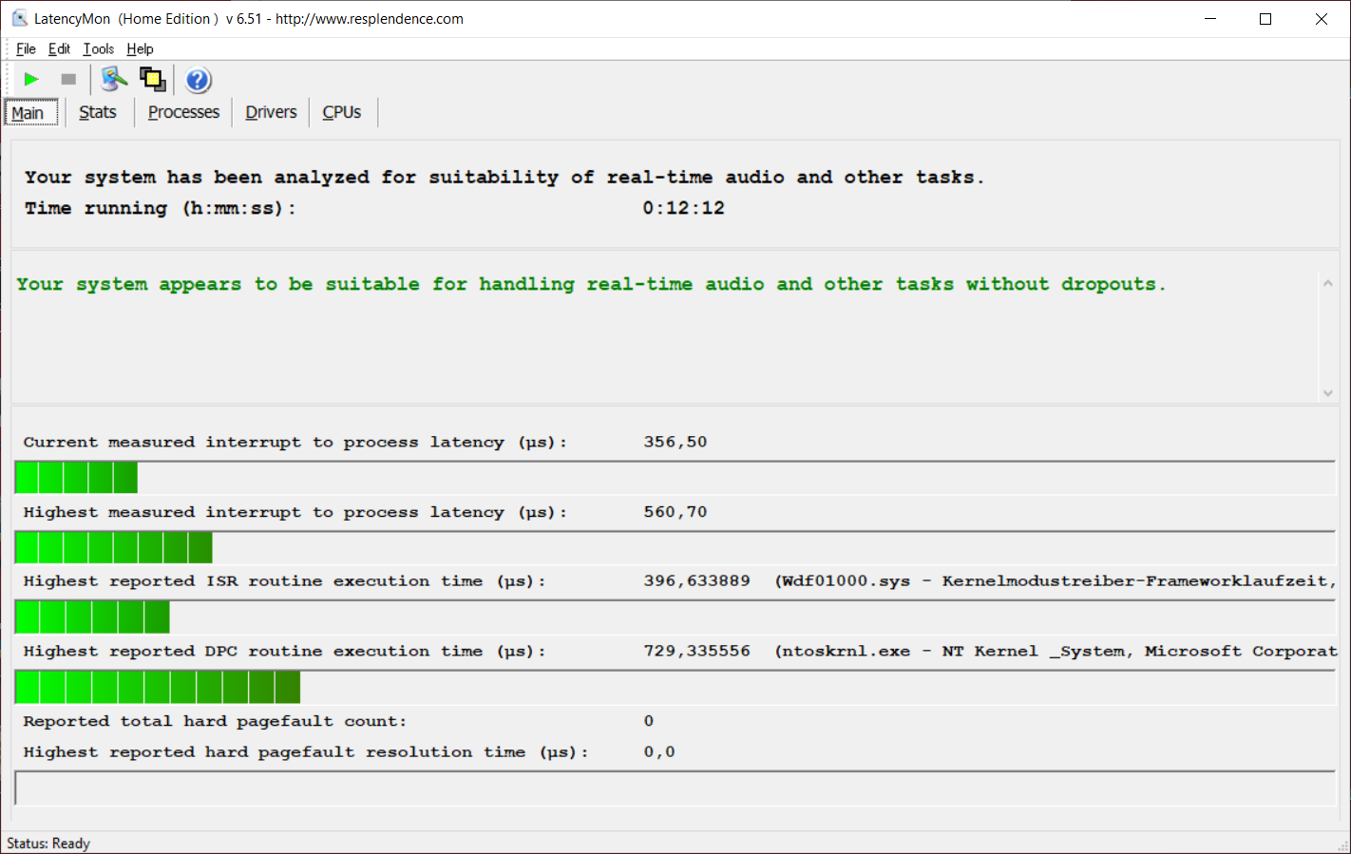Click the current latency value 356,50
This screenshot has width=1351, height=854.
(x=675, y=442)
